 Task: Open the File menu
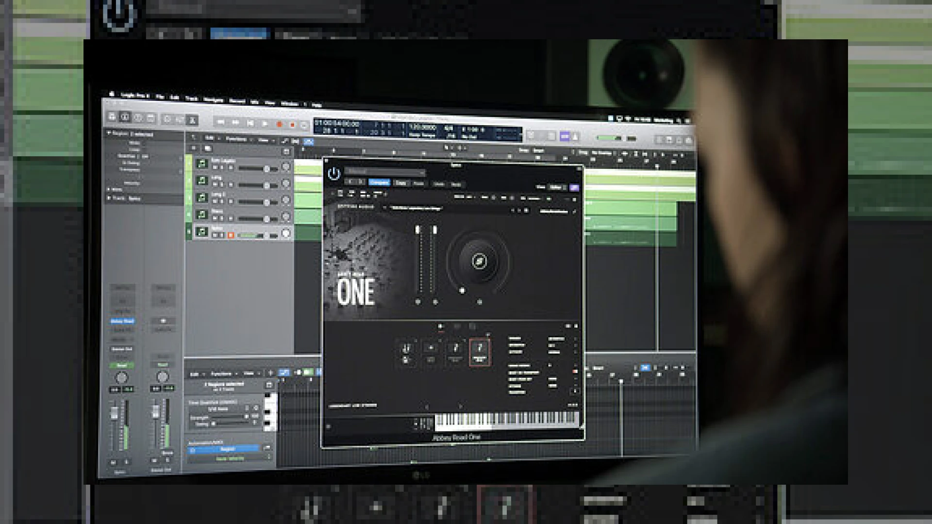pos(160,97)
